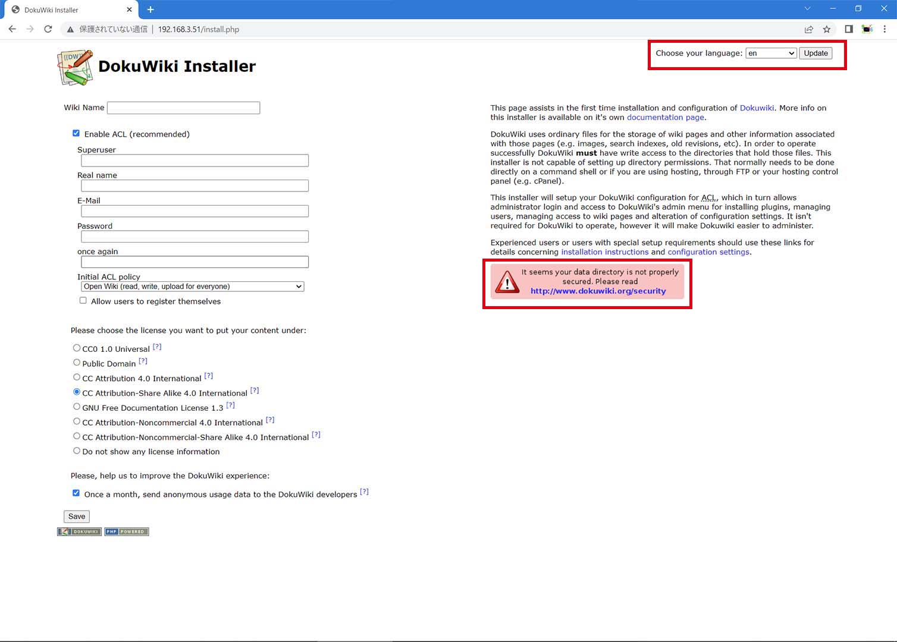Open help [?] for GNU Free Documentation License
Screen dimensions: 897x642
[231, 405]
